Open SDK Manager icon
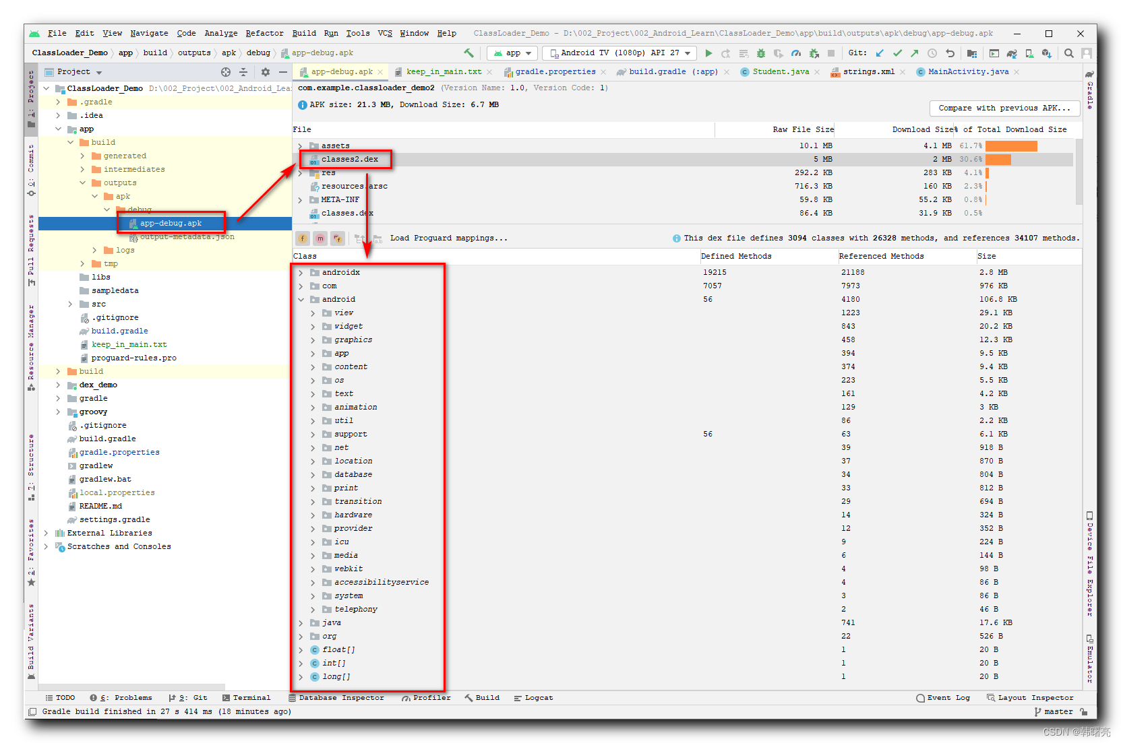The width and height of the screenshot is (1121, 743). tap(1047, 53)
